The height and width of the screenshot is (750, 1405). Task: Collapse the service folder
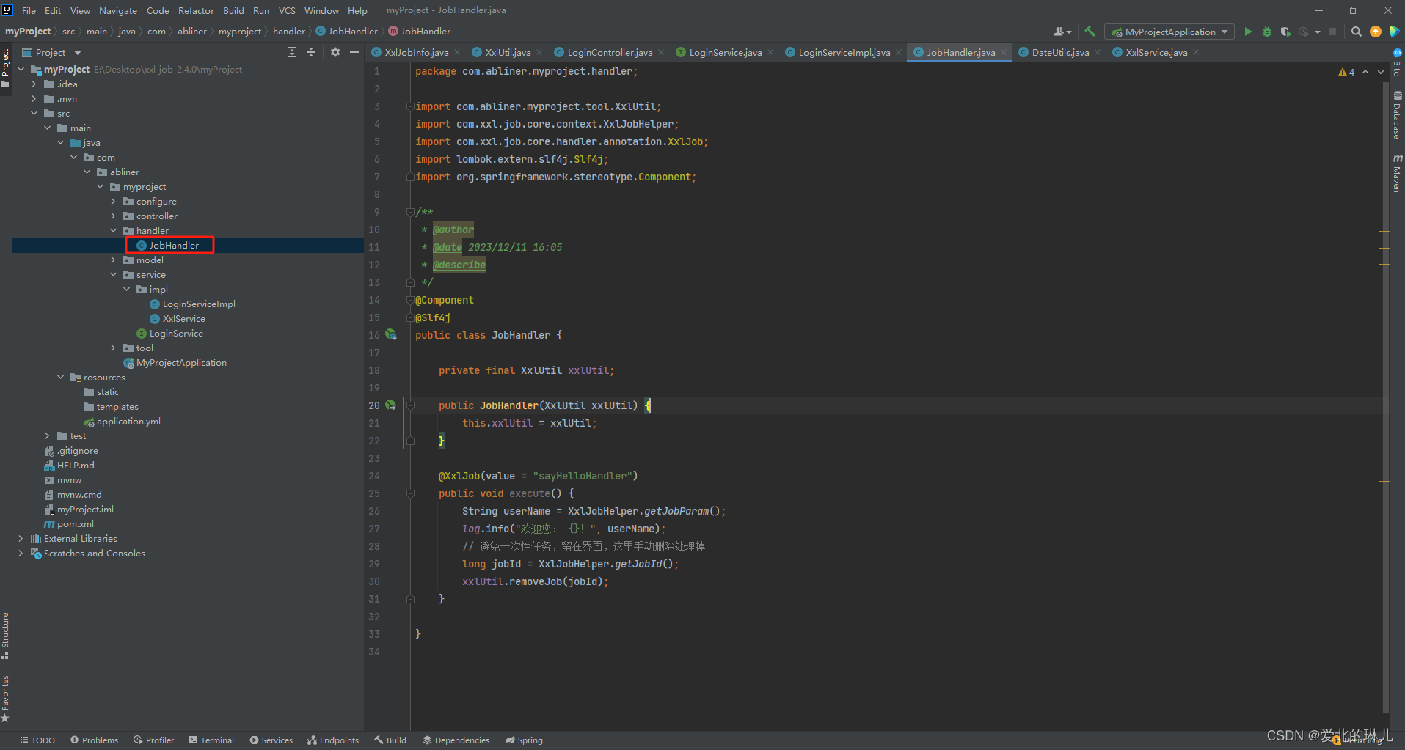114,275
